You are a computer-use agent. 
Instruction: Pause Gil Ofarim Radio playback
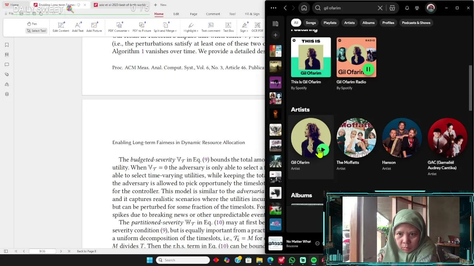(368, 69)
